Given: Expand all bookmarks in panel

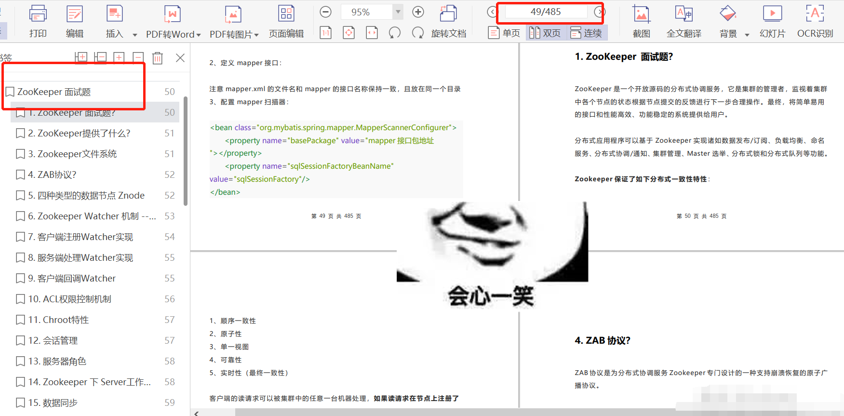Looking at the screenshot, I should coord(81,57).
